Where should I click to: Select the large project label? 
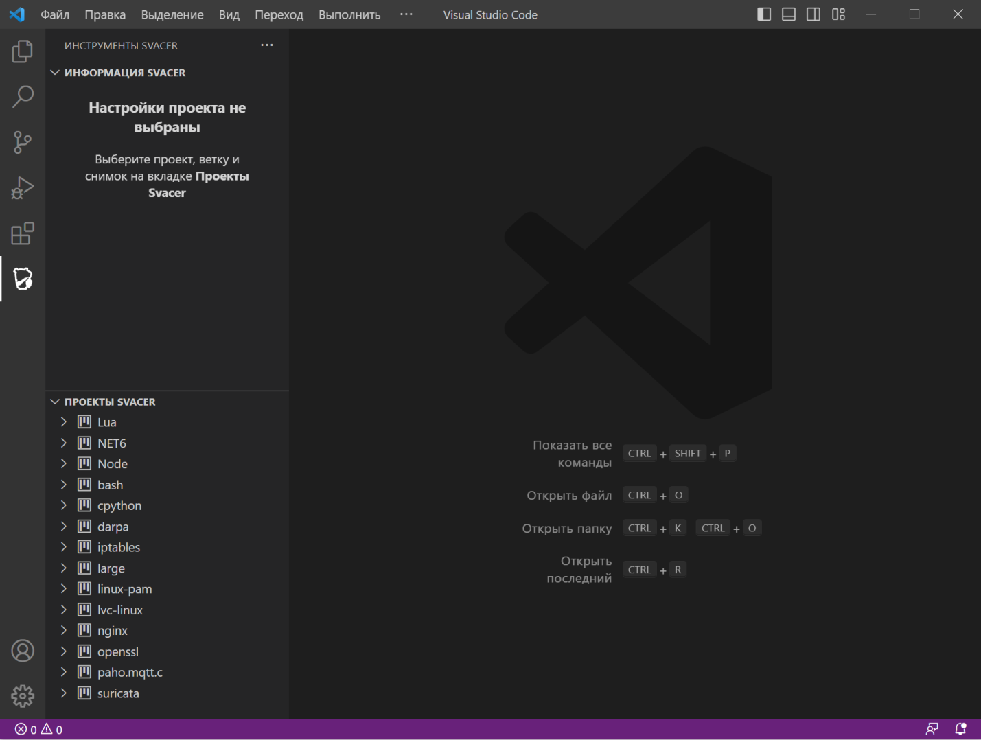coord(111,568)
